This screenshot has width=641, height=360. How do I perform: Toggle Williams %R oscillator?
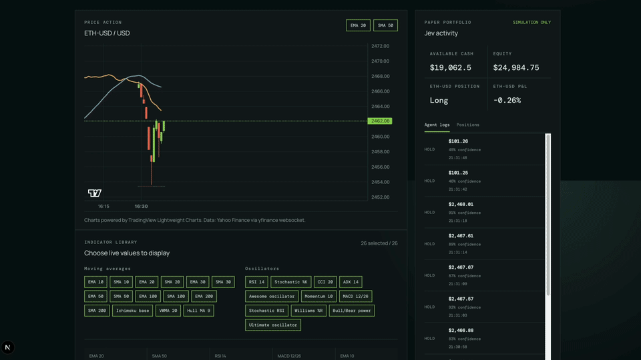pyautogui.click(x=308, y=311)
